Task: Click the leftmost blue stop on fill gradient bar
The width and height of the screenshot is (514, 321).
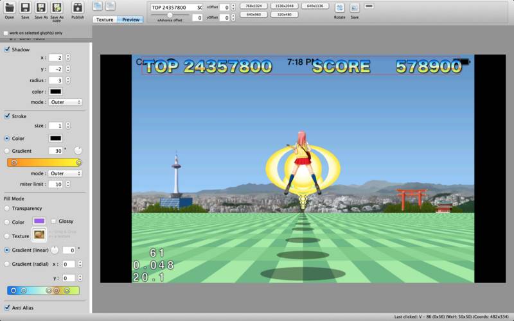Action: point(13,291)
